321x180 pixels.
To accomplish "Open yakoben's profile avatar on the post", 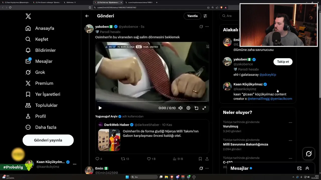I will click(x=89, y=29).
